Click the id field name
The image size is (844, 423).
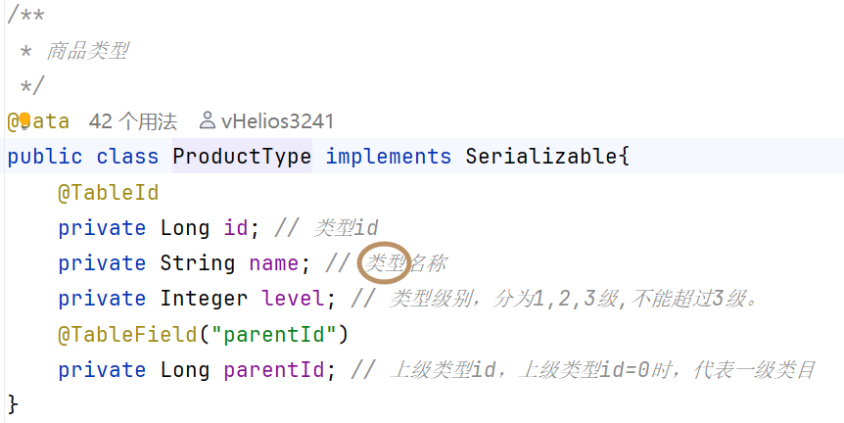click(236, 228)
